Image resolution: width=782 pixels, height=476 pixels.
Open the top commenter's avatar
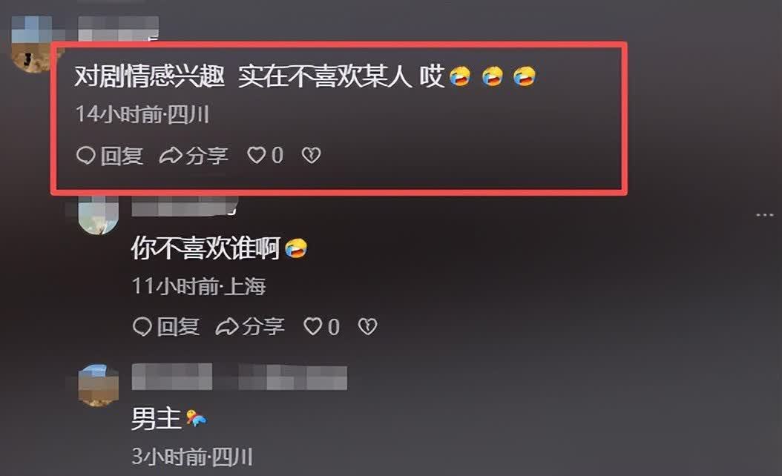(32, 45)
